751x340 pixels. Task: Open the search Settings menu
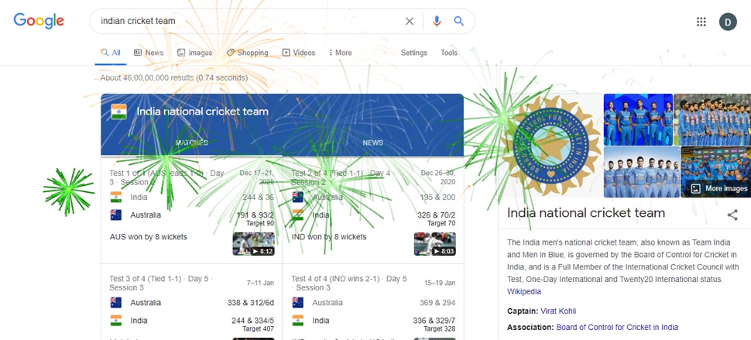(x=414, y=53)
